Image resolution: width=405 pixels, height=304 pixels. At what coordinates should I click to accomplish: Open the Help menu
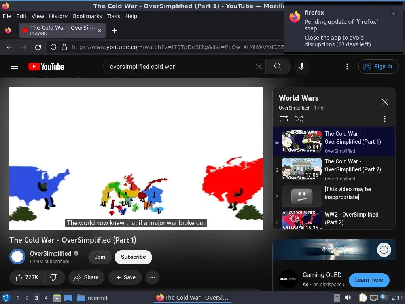tap(131, 16)
